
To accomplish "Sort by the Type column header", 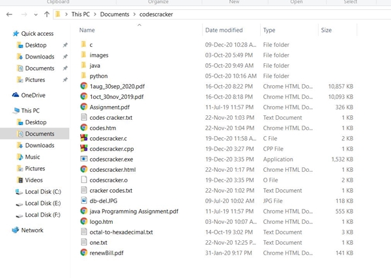I will (x=269, y=30).
